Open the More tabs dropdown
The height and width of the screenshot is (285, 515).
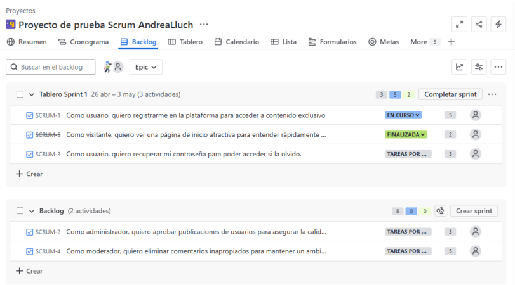pyautogui.click(x=424, y=42)
